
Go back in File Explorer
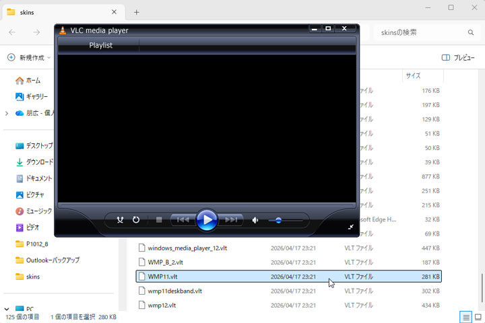tap(12, 32)
